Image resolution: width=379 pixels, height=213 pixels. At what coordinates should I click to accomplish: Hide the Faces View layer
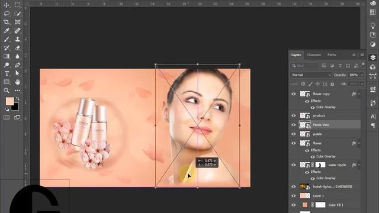point(294,125)
